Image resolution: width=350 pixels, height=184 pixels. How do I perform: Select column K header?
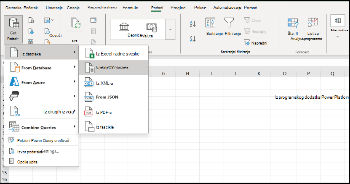tap(259, 74)
